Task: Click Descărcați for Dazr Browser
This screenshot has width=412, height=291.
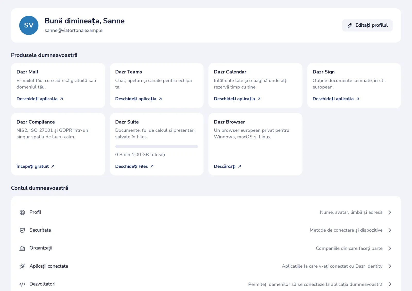Action: (228, 166)
